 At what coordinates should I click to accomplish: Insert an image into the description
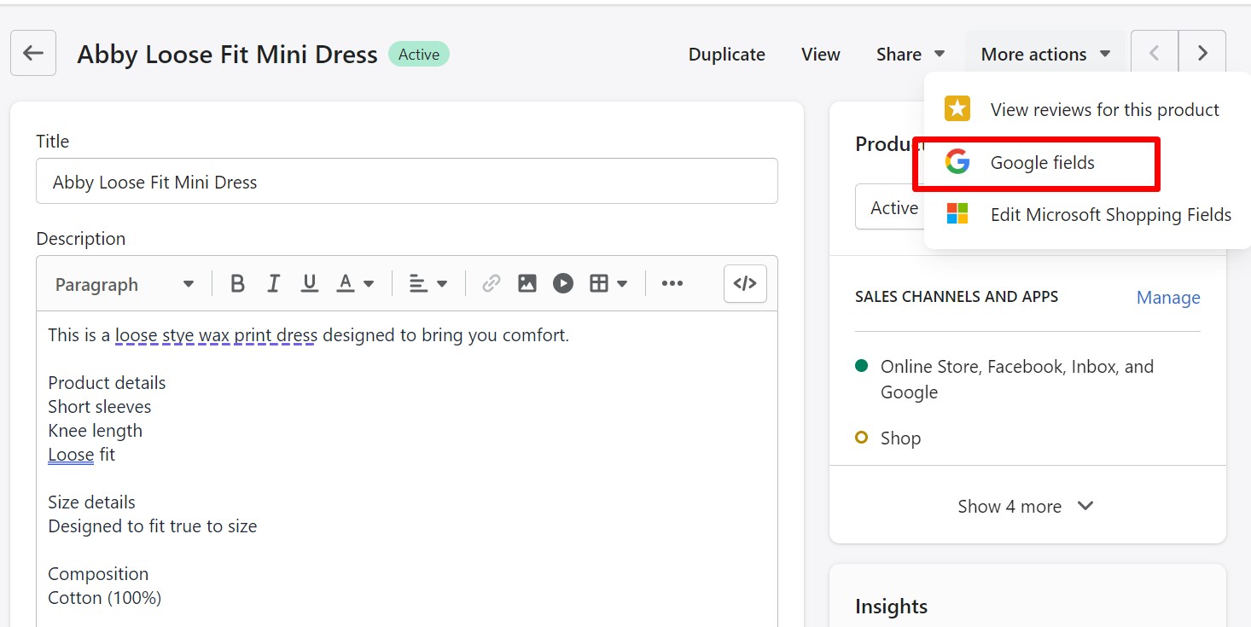(527, 284)
